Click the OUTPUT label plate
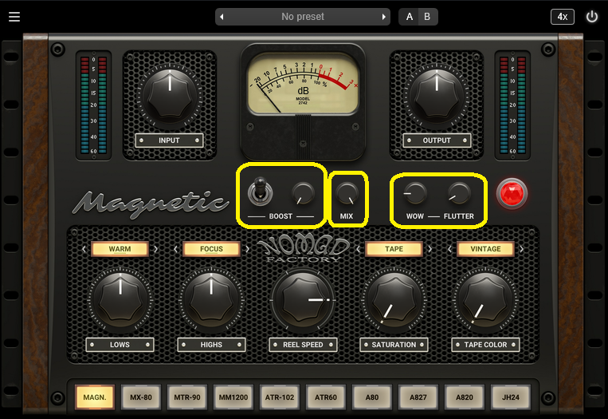This screenshot has height=419, width=608. [437, 140]
